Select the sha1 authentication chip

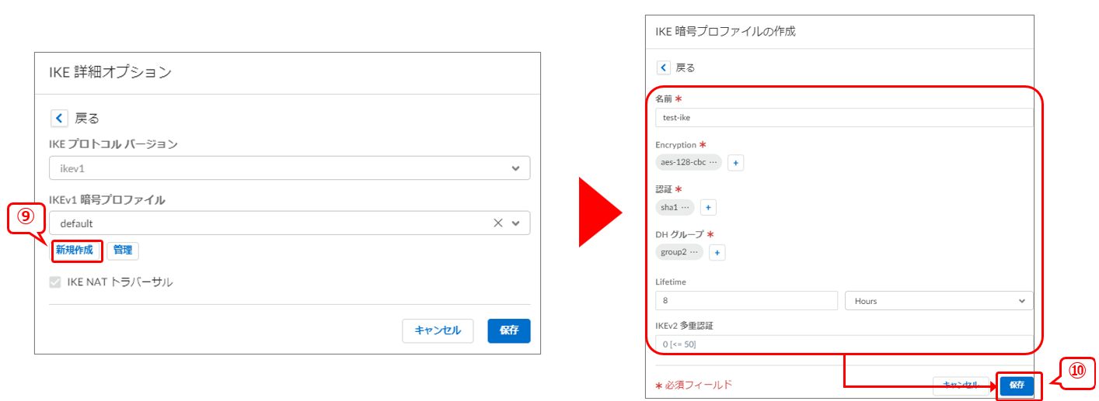[674, 207]
